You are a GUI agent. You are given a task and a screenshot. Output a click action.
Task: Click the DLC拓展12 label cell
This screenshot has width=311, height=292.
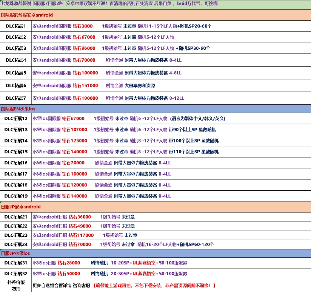coord(15,118)
